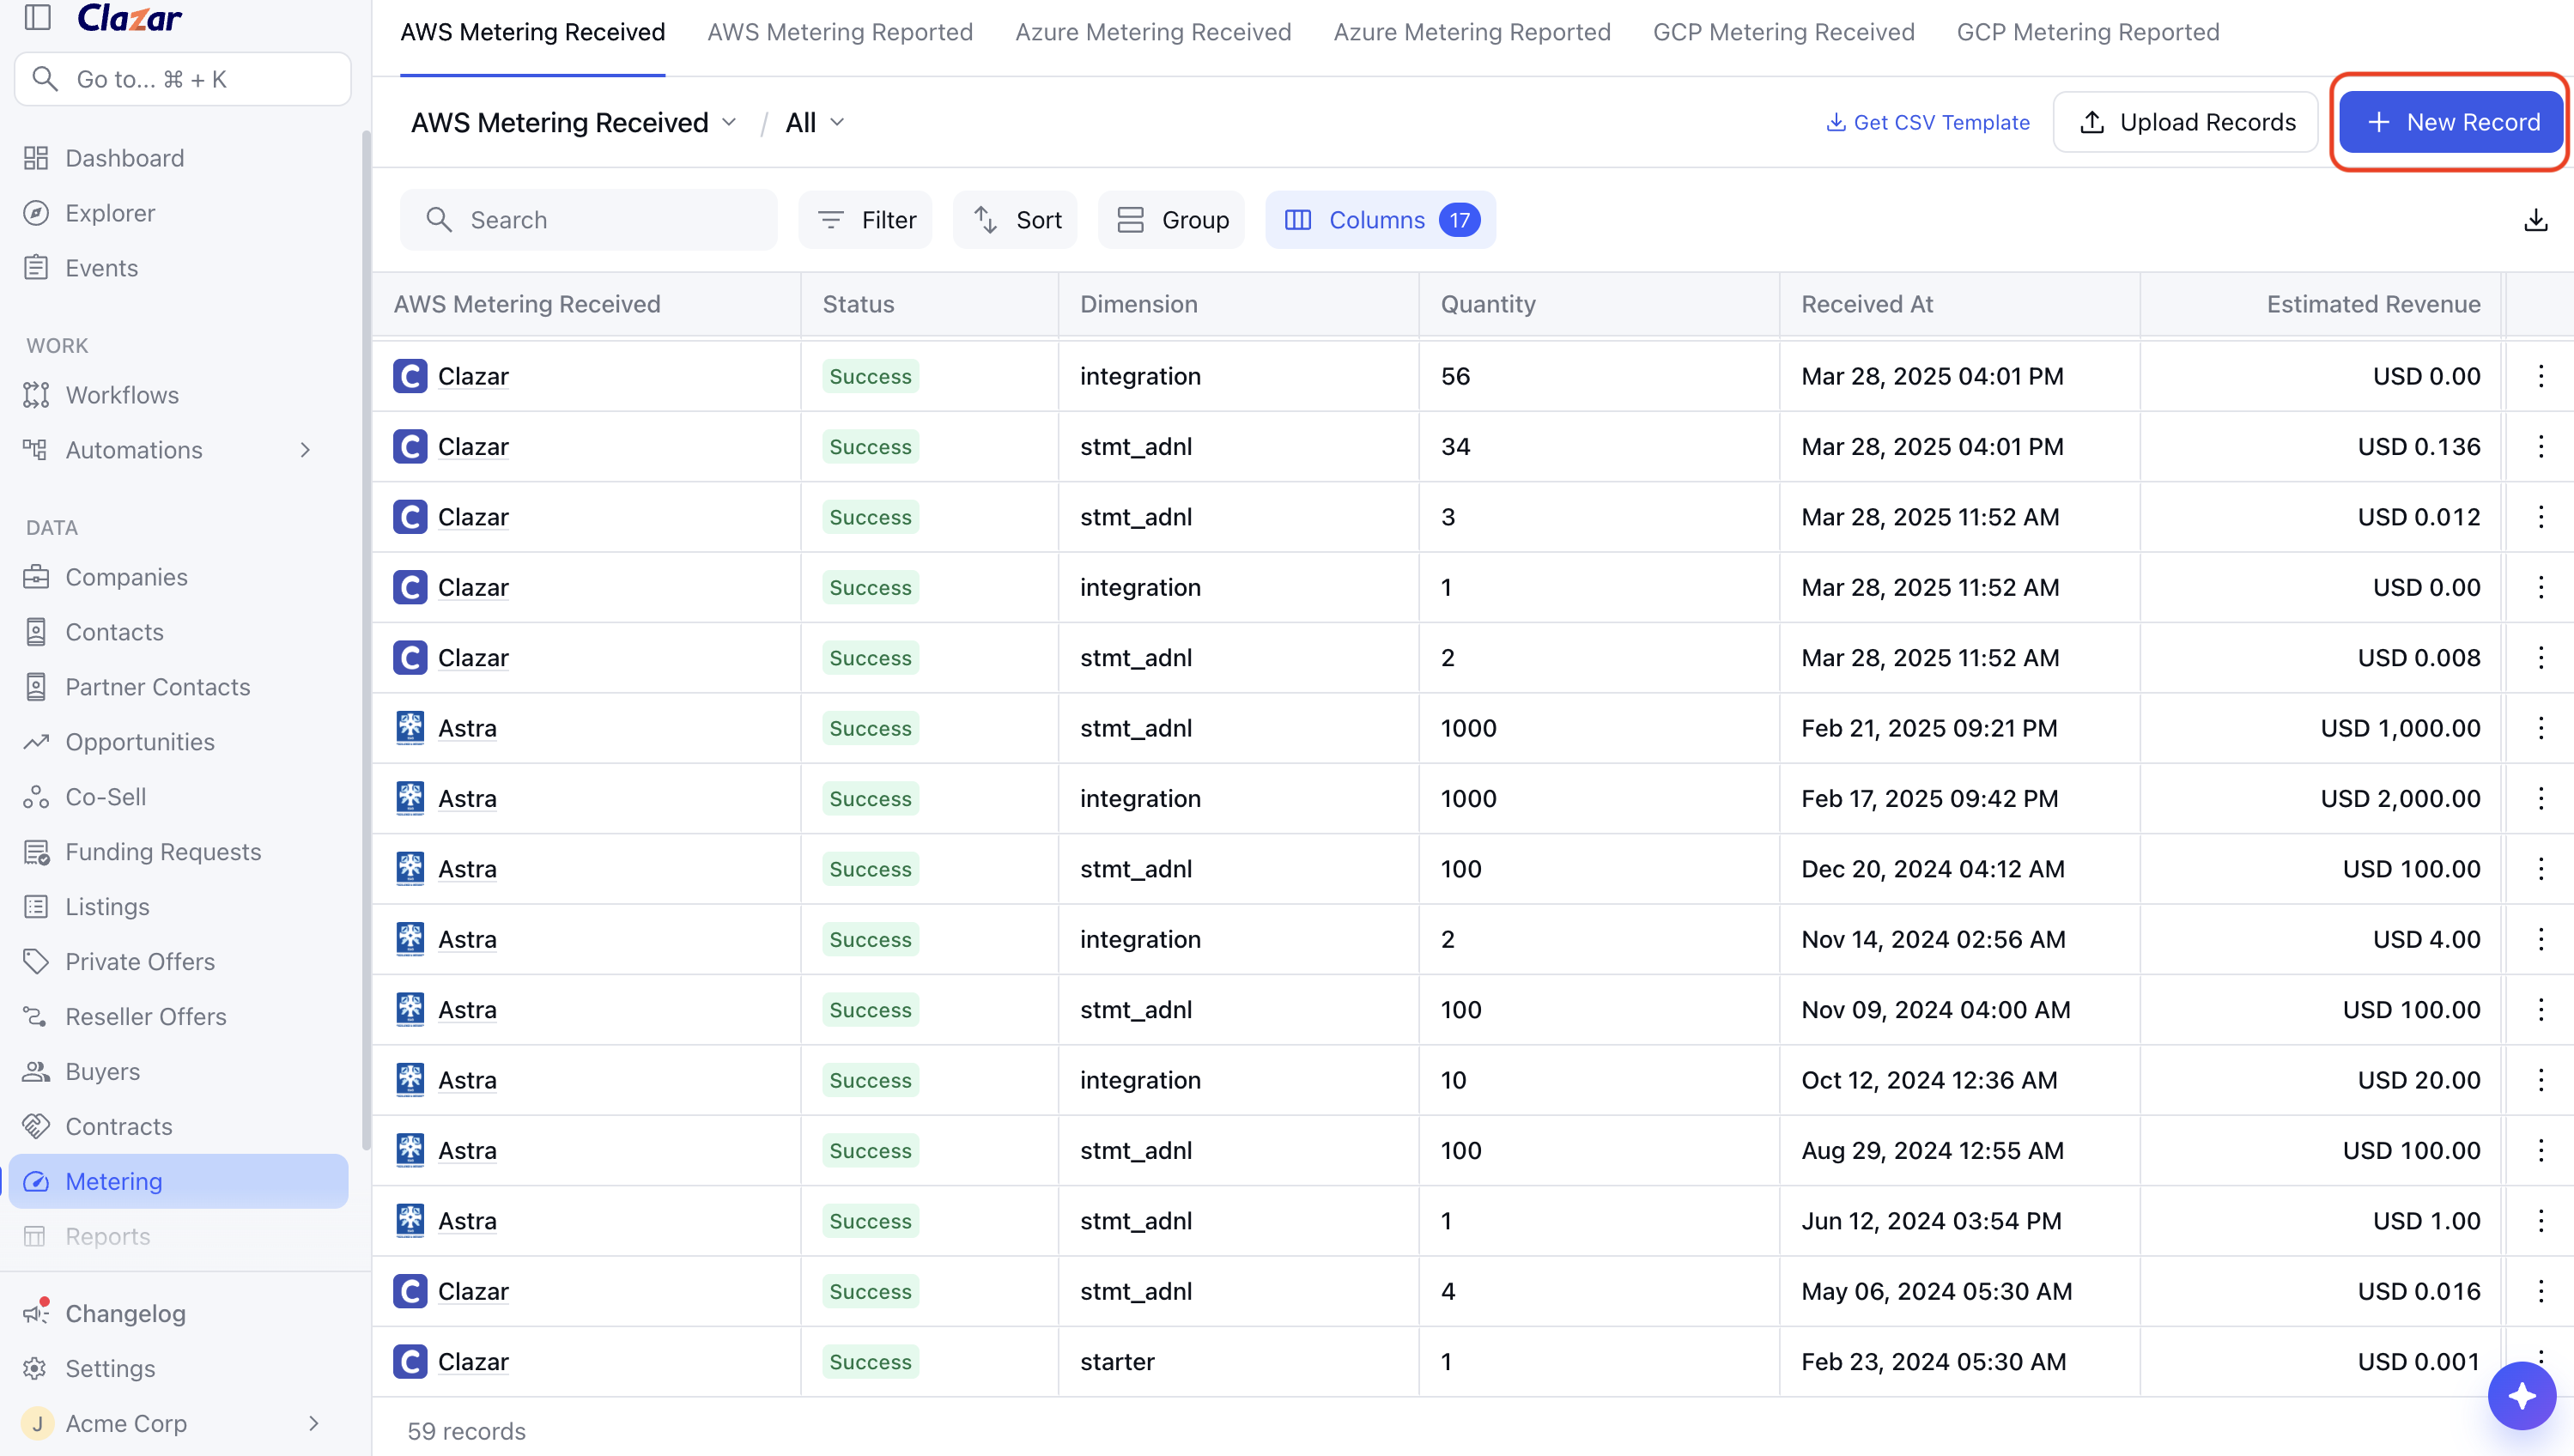The image size is (2574, 1456).
Task: Click the Status column header
Action: 858,304
